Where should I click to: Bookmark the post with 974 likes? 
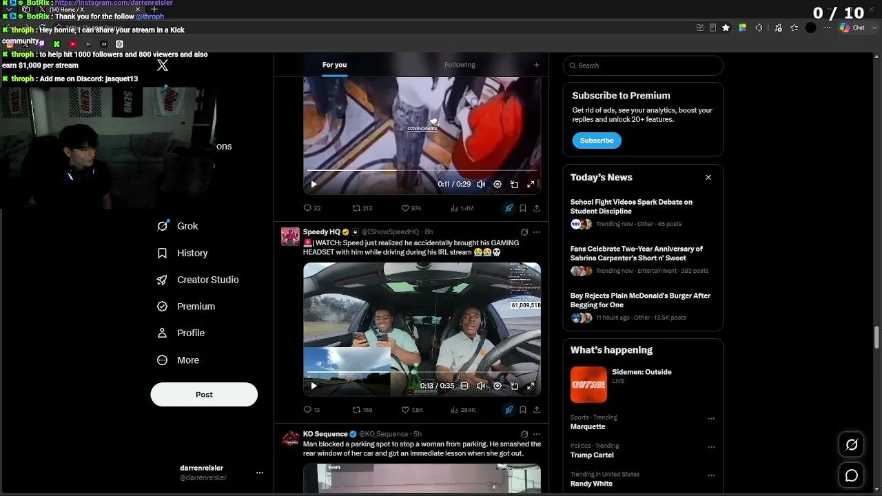(523, 208)
